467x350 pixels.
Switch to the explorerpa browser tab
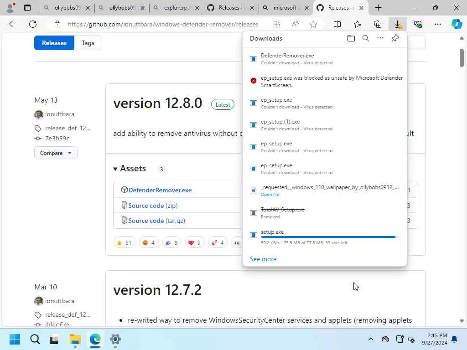tap(176, 8)
